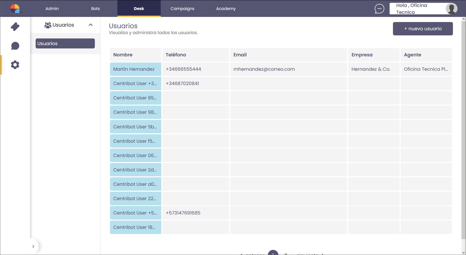
Task: Open the Campaigns tab
Action: tap(182, 8)
